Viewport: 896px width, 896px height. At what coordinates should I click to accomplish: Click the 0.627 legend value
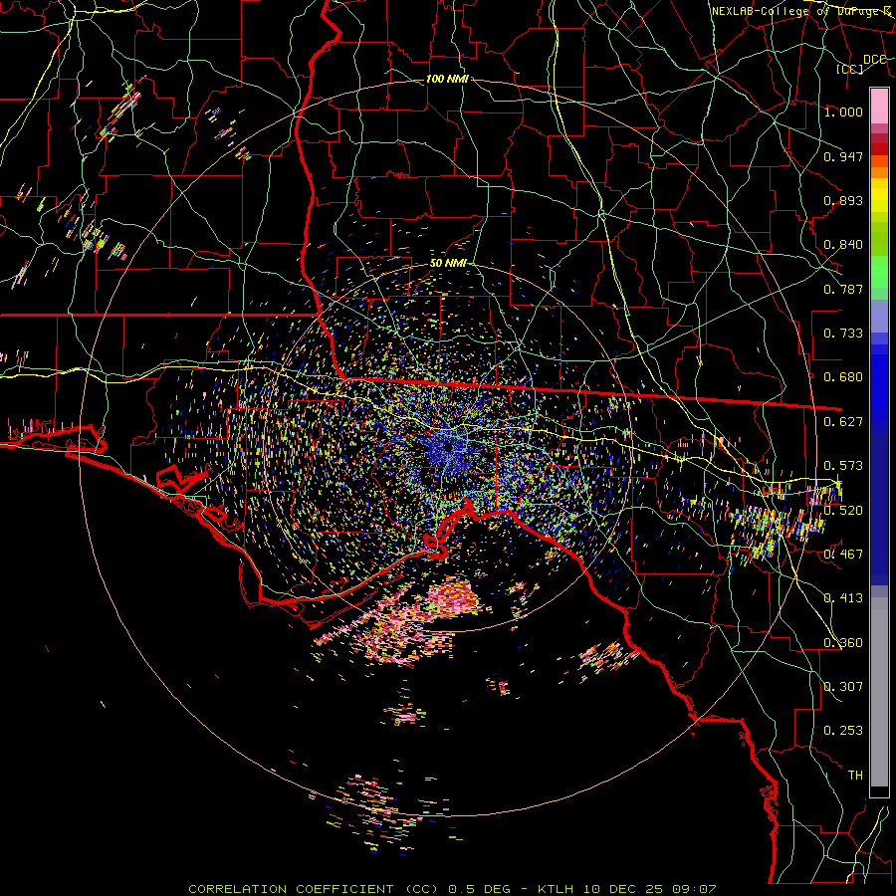coord(843,422)
